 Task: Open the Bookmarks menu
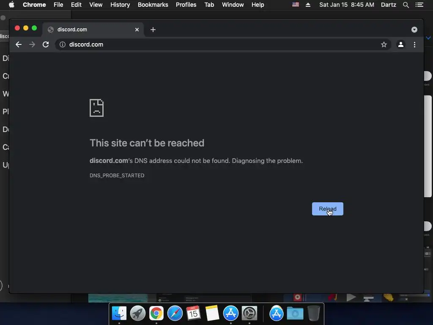pos(153,5)
